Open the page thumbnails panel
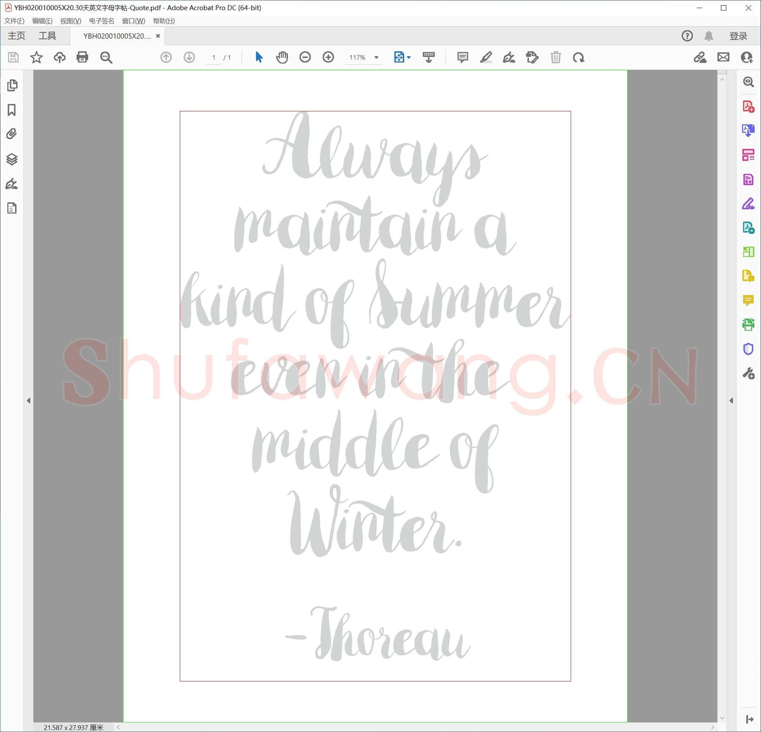The width and height of the screenshot is (761, 732). (12, 85)
